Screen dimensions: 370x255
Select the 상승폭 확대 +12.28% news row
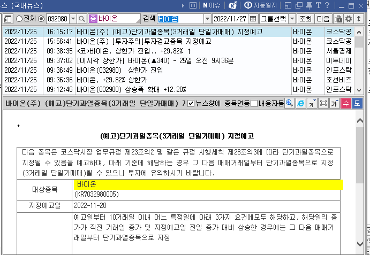pyautogui.click(x=178, y=90)
